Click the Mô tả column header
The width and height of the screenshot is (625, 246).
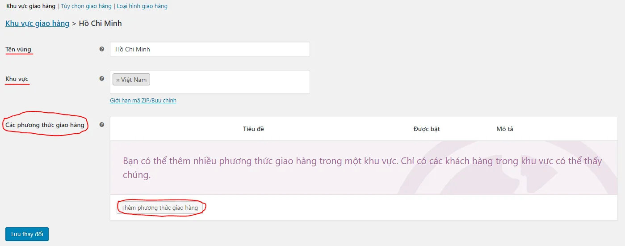click(505, 129)
